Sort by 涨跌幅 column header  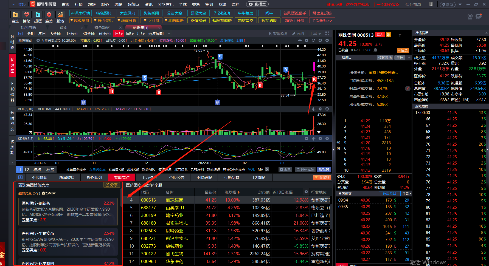(232, 192)
